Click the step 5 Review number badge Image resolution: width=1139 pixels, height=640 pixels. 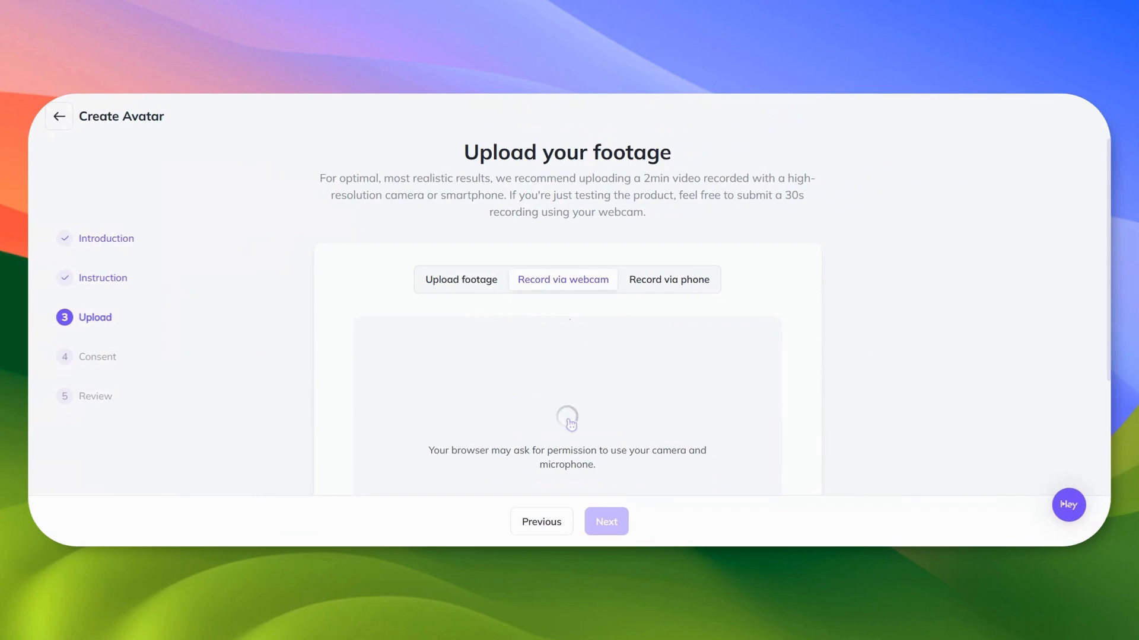65,396
